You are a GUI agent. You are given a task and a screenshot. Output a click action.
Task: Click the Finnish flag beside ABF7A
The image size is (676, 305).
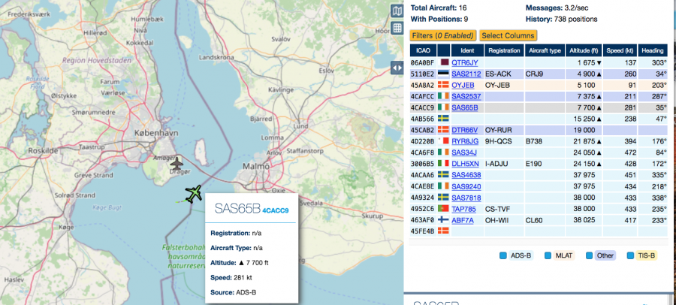coord(443,220)
